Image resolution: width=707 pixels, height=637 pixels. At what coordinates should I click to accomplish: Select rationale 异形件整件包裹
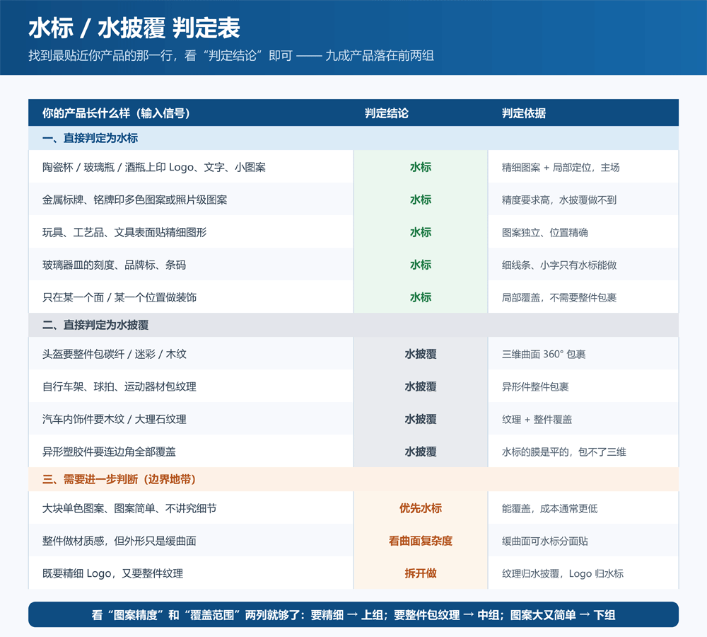pos(535,387)
